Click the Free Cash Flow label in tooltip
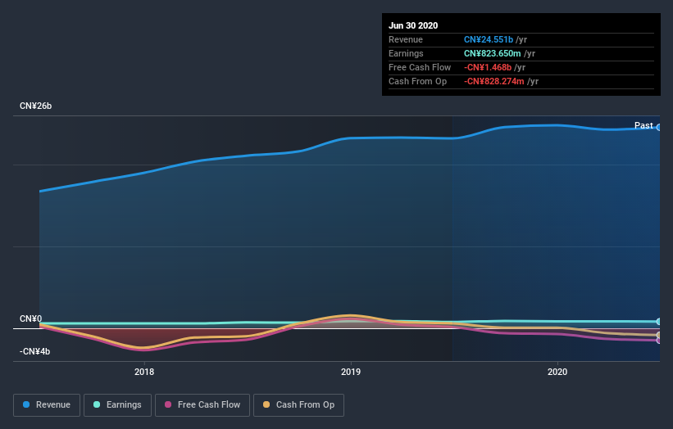 pos(420,67)
